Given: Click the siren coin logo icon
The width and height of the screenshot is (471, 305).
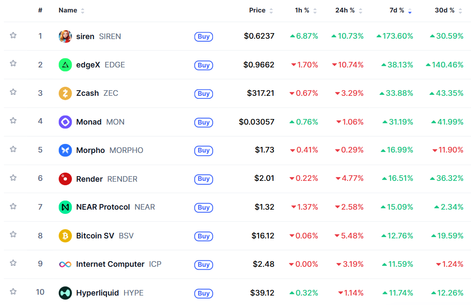Looking at the screenshot, I should coord(65,37).
